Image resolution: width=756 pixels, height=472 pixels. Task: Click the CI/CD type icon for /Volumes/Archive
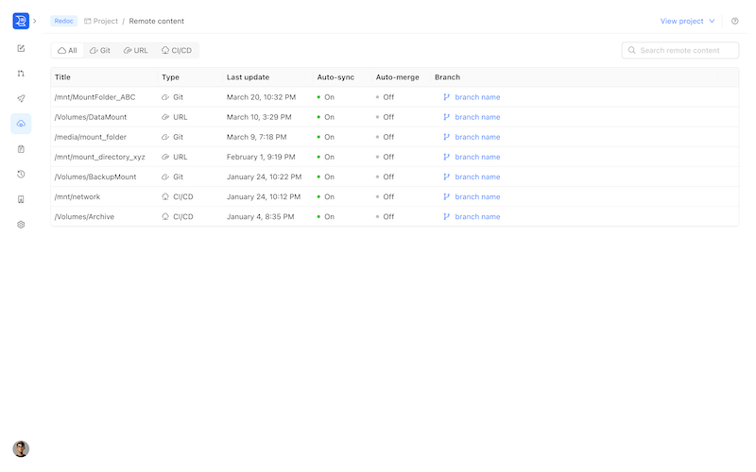tap(165, 217)
